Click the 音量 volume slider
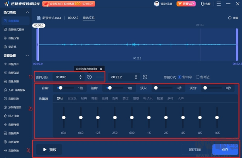This screenshot has width=242, height=158. coord(65,88)
